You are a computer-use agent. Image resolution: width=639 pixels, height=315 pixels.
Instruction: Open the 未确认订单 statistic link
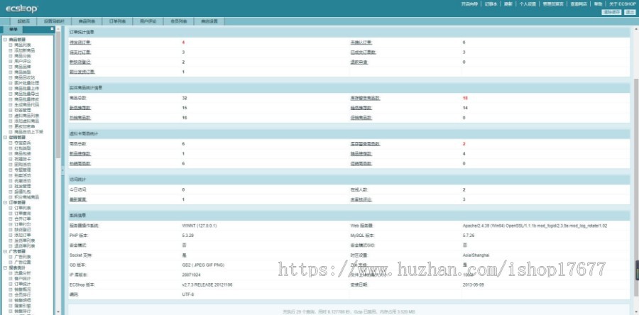point(361,43)
